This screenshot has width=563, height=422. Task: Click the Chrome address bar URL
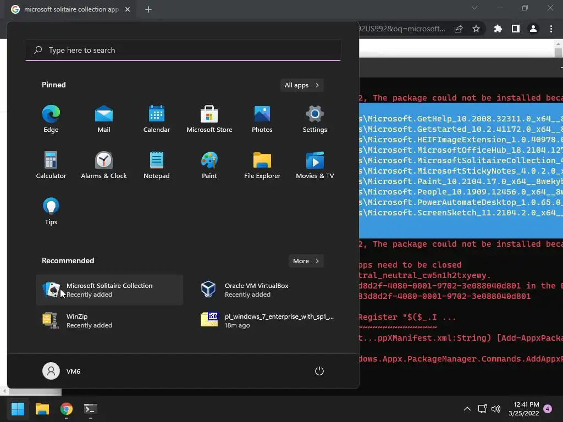click(x=402, y=29)
